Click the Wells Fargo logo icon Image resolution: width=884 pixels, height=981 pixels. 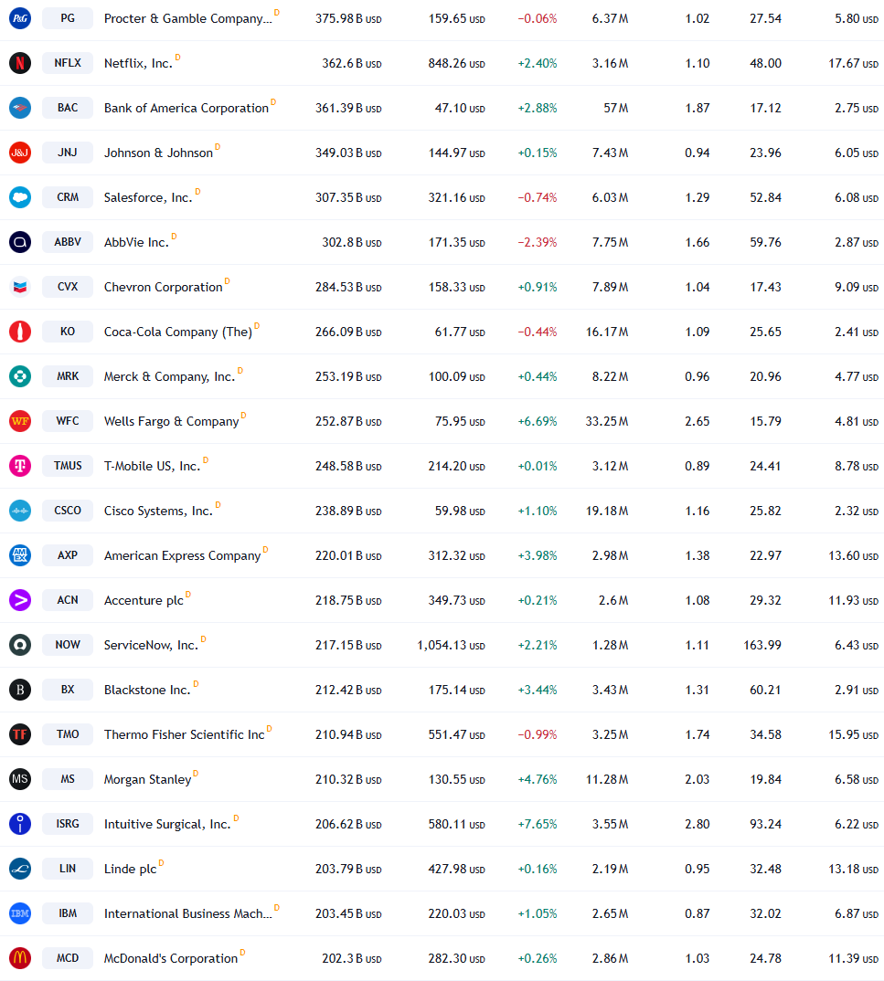tap(20, 421)
